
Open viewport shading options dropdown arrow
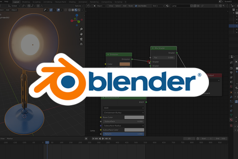(82, 10)
